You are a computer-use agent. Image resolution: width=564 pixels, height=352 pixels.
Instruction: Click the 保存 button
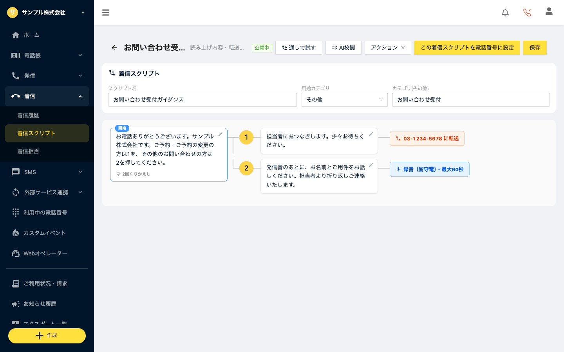click(x=535, y=48)
